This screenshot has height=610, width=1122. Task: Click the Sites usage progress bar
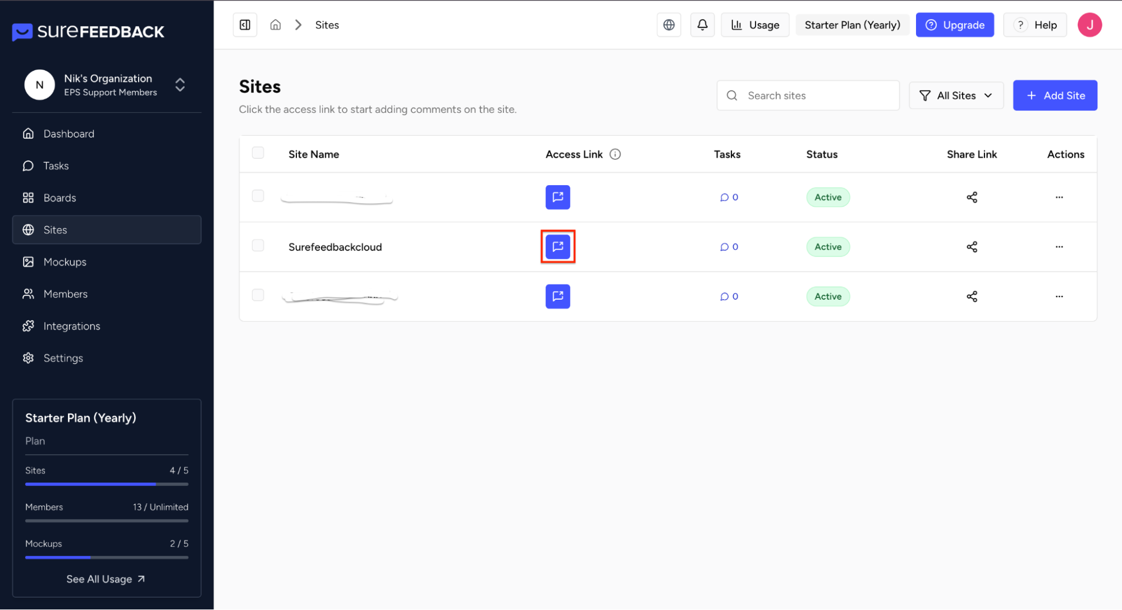point(107,484)
